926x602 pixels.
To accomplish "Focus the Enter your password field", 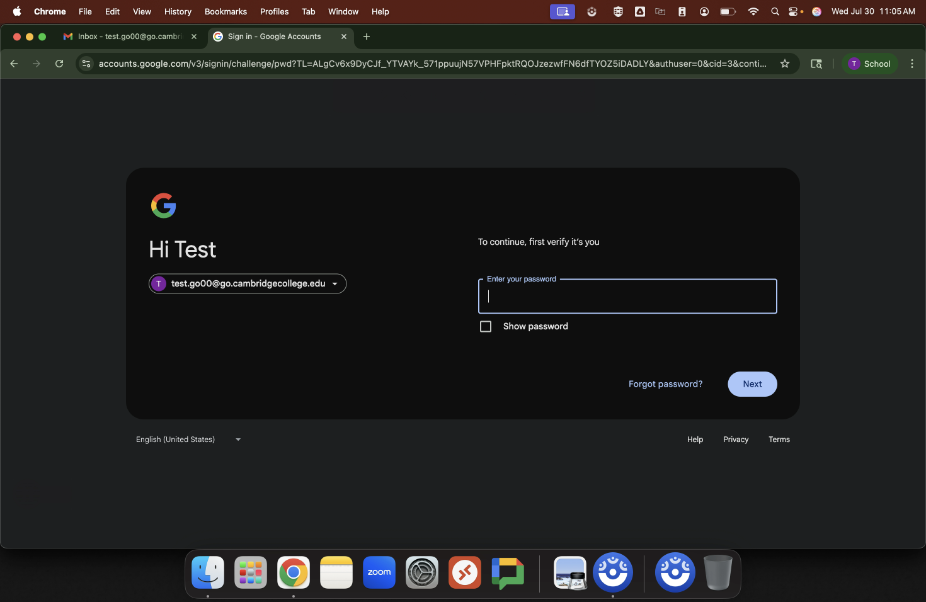I will click(627, 297).
